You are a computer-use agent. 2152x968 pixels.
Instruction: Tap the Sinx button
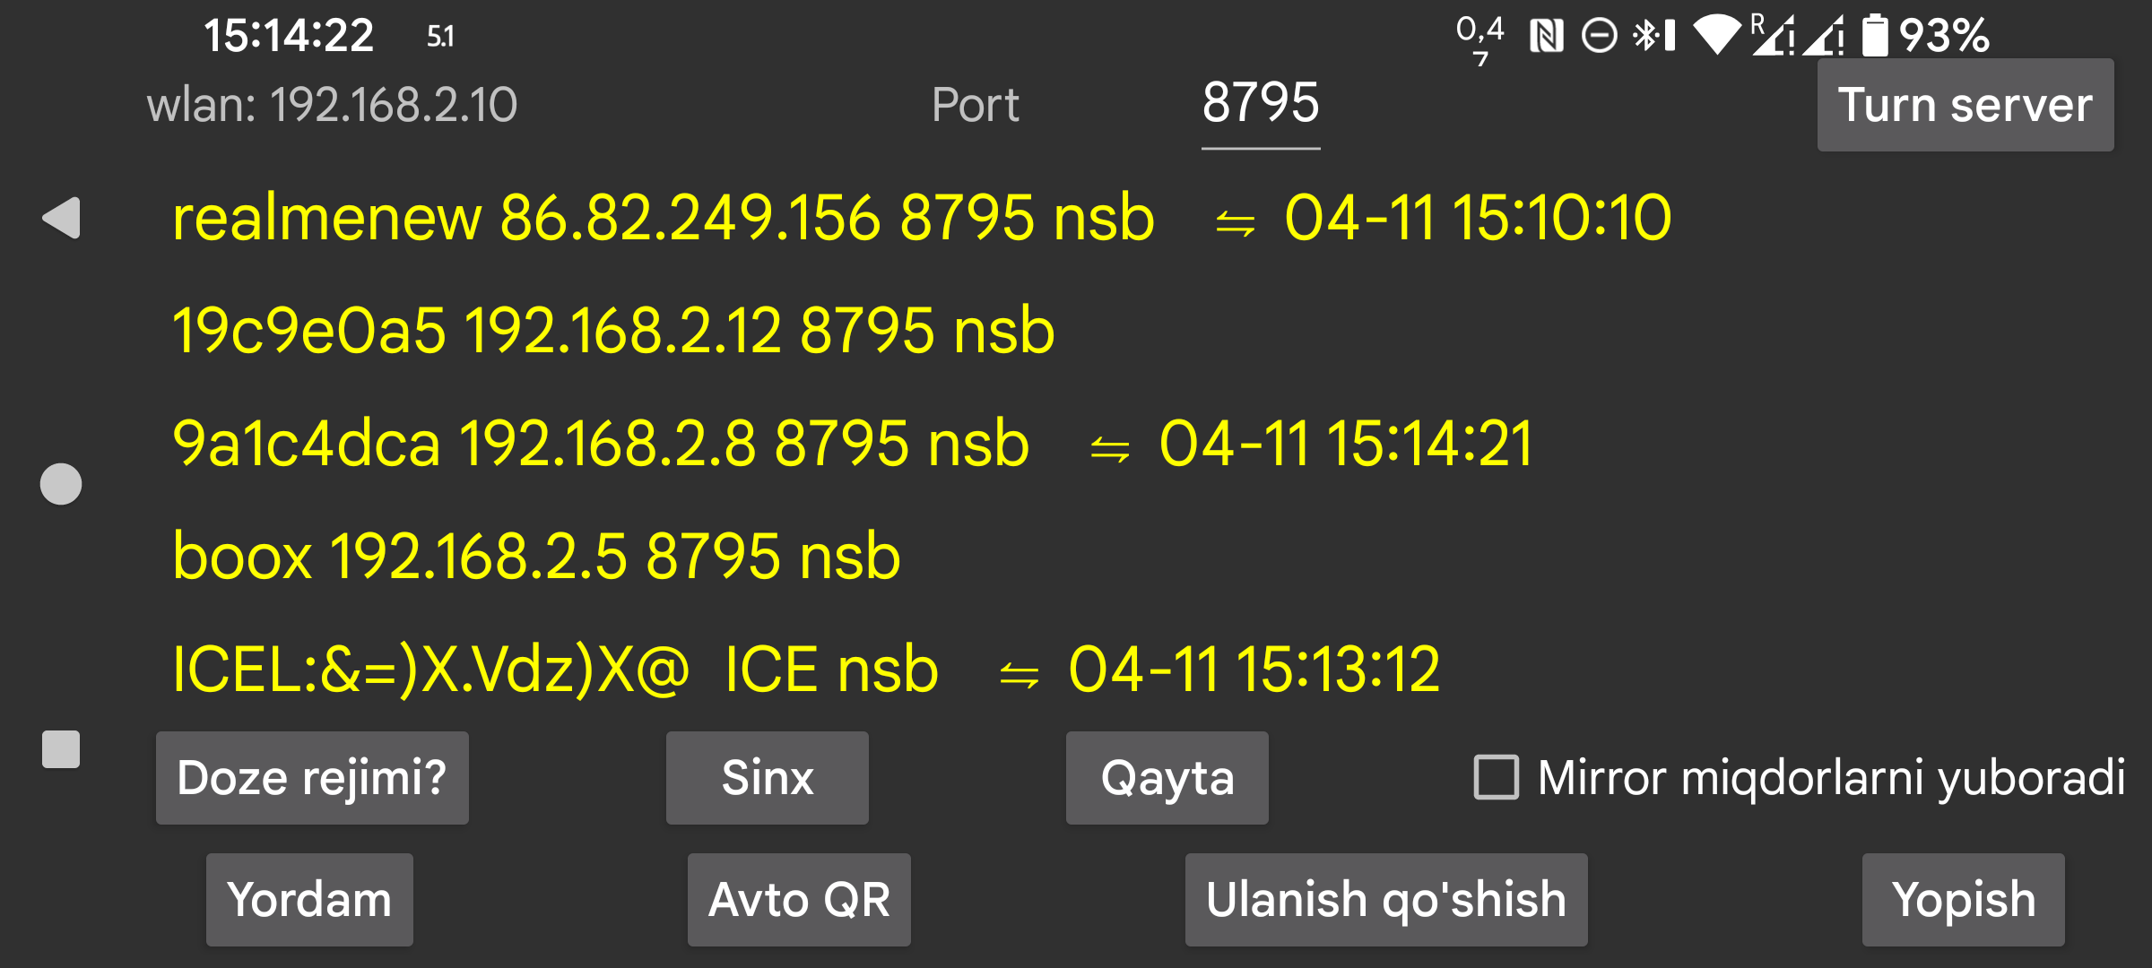[767, 777]
